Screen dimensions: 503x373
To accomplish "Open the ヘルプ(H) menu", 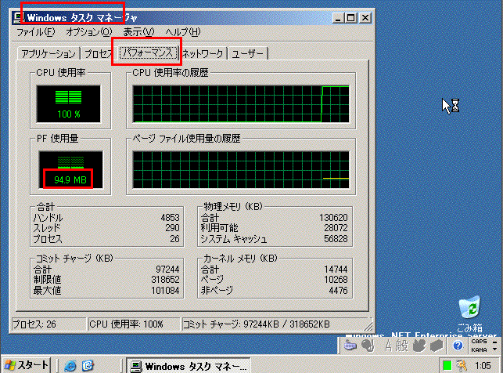I will (181, 32).
